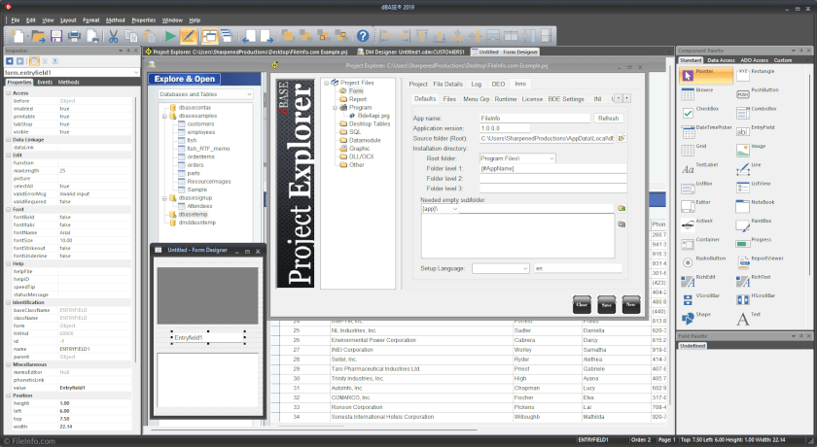Collapse the Project Files tree node
The image size is (817, 447).
326,83
